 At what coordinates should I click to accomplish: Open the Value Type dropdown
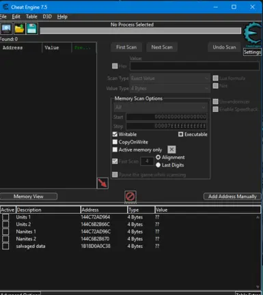(170, 88)
